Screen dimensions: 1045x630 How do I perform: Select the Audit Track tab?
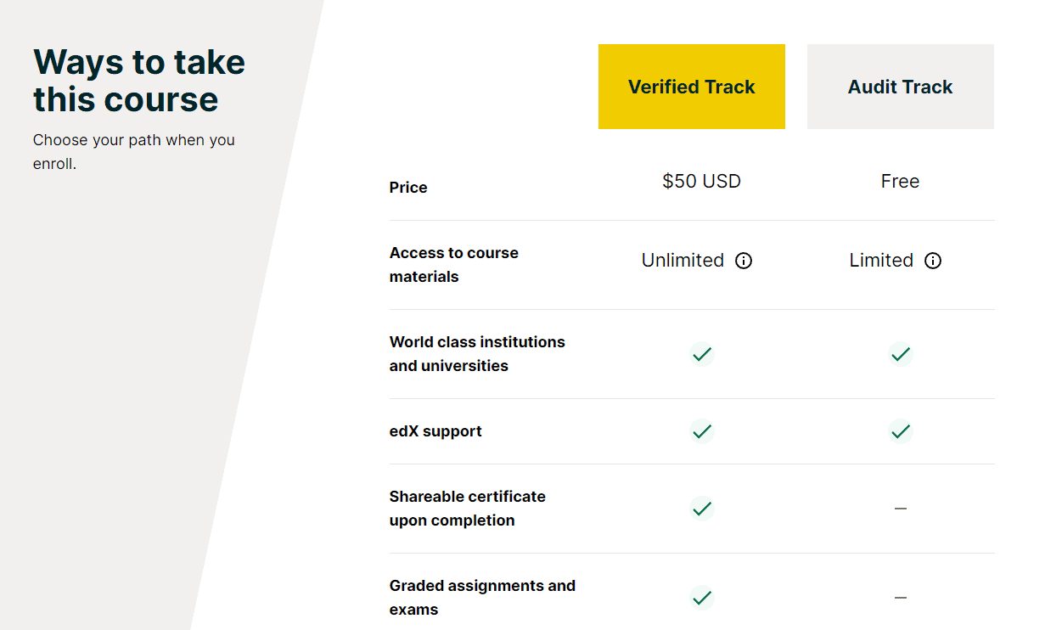[901, 87]
